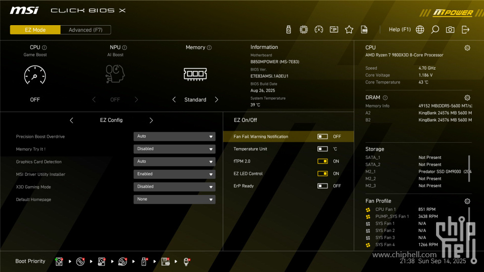This screenshot has height=272, width=484.
Task: Click the profile card icon in the toolbar
Action: [334, 30]
